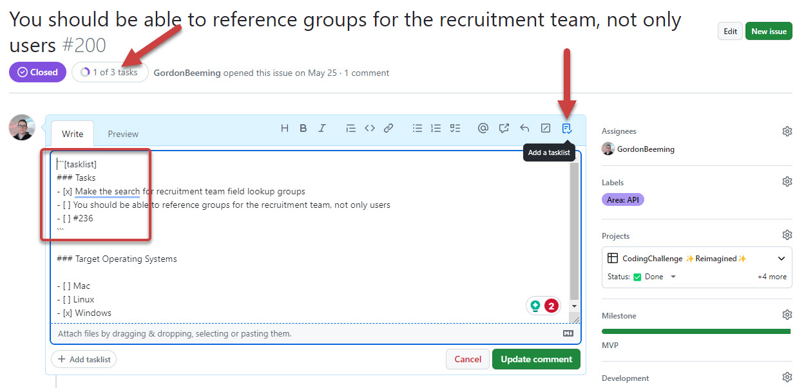The image size is (806, 388).
Task: Click the Update comment button
Action: pyautogui.click(x=536, y=359)
